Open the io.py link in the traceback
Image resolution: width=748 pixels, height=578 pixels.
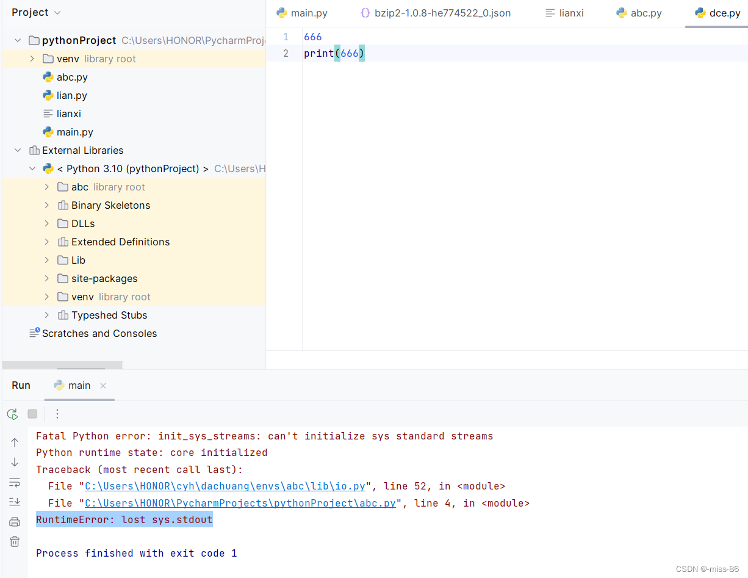pos(226,486)
